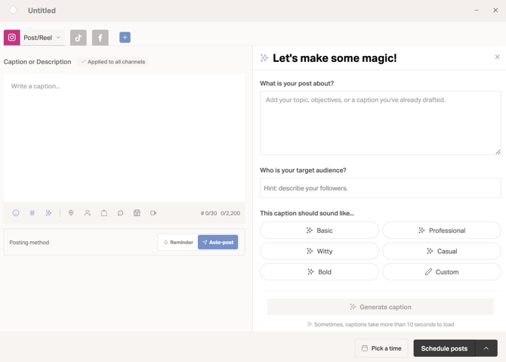This screenshot has width=506, height=362.
Task: Tag people using the user icon
Action: (88, 213)
